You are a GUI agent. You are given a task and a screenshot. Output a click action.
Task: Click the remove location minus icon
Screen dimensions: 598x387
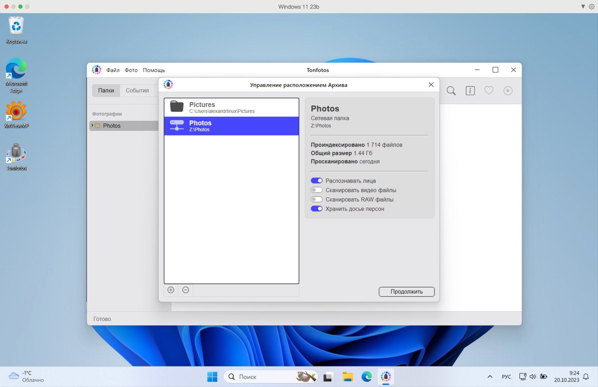[186, 290]
